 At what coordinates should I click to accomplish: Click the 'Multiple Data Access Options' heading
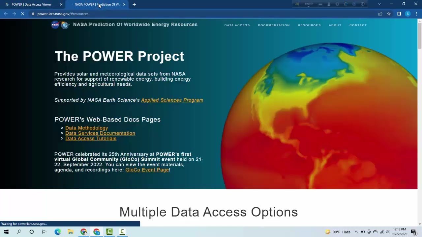(208, 212)
